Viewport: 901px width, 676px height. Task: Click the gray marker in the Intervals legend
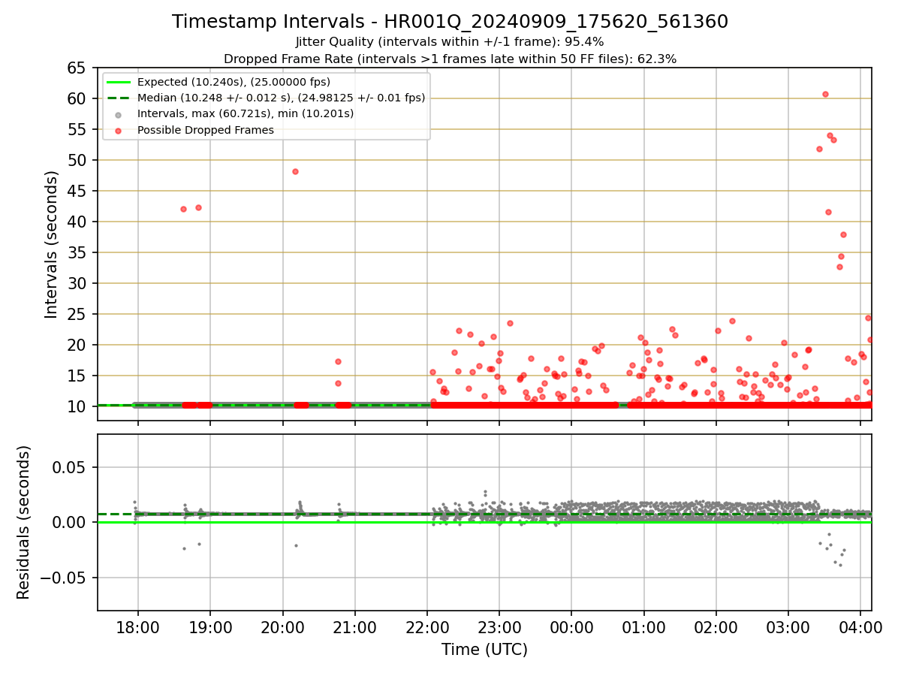tap(119, 114)
